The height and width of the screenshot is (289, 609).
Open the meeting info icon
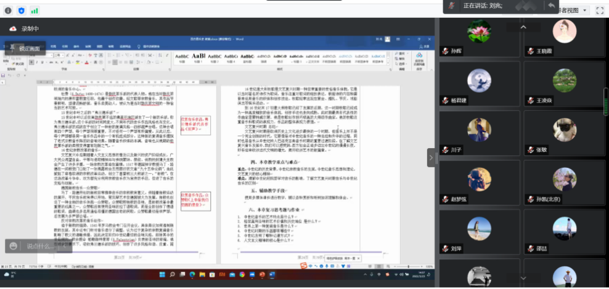click(9, 10)
